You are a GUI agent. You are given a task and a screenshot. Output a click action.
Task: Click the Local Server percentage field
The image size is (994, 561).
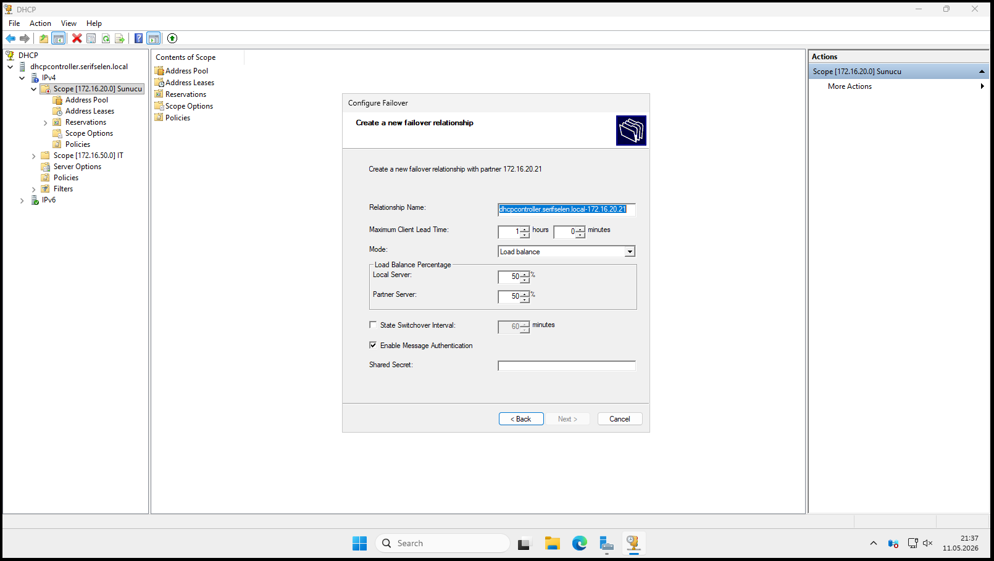[x=509, y=277]
